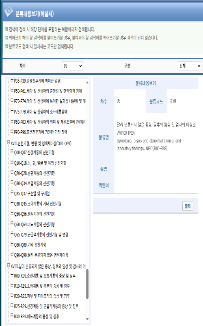Select XVIII.달리 분류되지 않은 증상 chapter

click(x=48, y=267)
